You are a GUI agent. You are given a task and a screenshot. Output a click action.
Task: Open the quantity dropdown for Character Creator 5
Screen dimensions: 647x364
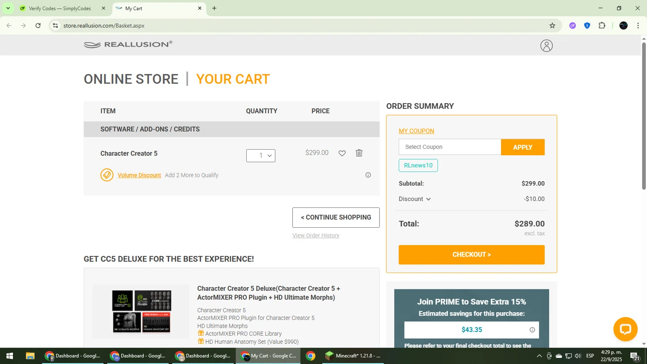coord(261,156)
